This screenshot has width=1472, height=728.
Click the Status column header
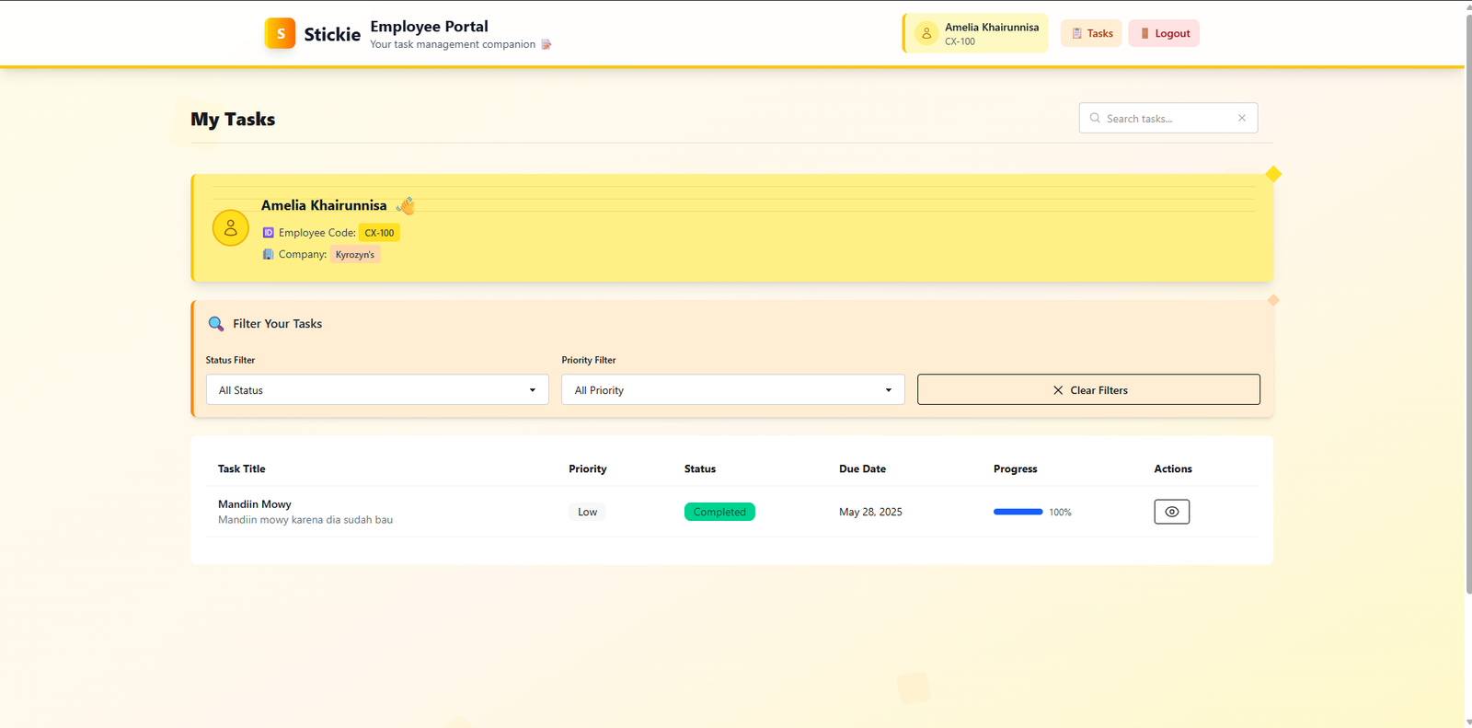coord(700,468)
